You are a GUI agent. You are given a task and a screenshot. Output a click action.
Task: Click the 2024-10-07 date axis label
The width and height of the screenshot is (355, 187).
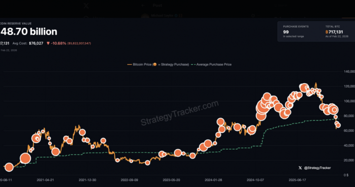[x=256, y=180]
